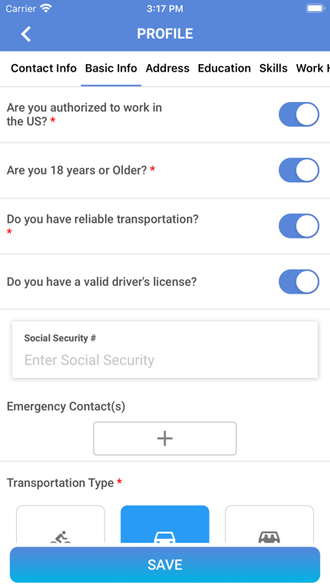The image size is (330, 587).
Task: Tap the PROFILE header title
Action: (x=165, y=34)
